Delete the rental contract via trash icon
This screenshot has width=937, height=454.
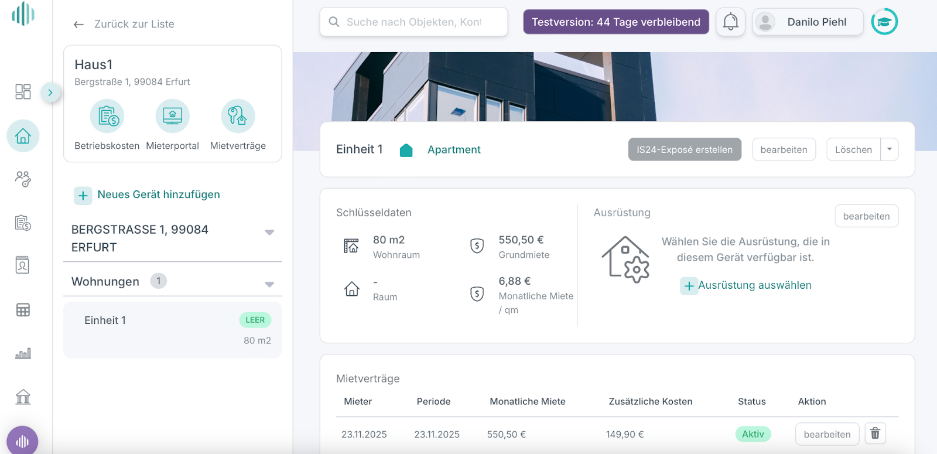pos(875,433)
